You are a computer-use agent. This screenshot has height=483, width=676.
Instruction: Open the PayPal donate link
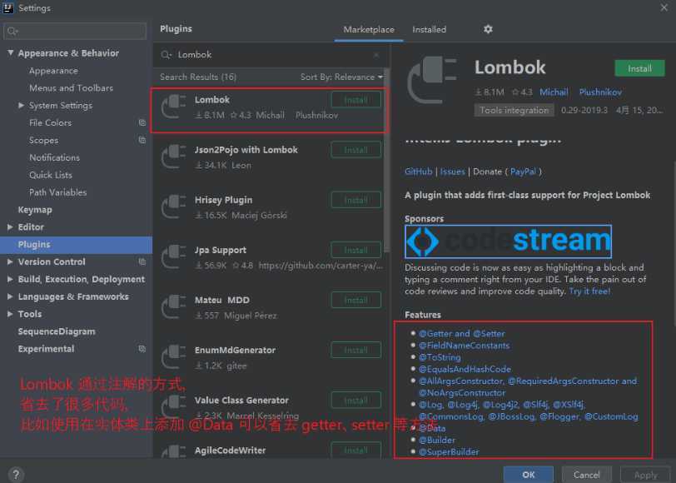click(x=523, y=172)
